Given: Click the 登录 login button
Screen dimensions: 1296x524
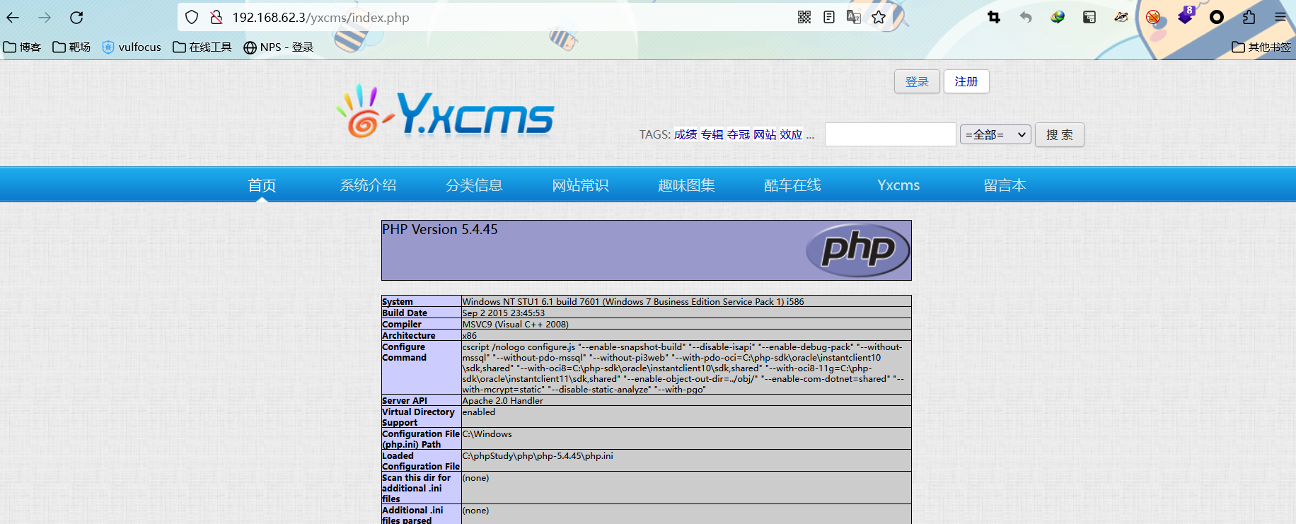Looking at the screenshot, I should (917, 81).
